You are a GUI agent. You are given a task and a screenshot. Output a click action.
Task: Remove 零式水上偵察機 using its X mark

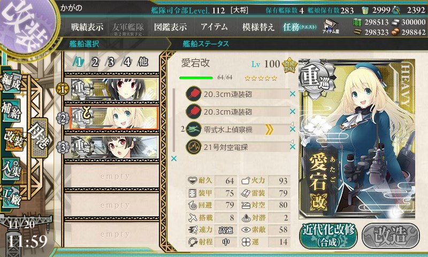(x=293, y=129)
